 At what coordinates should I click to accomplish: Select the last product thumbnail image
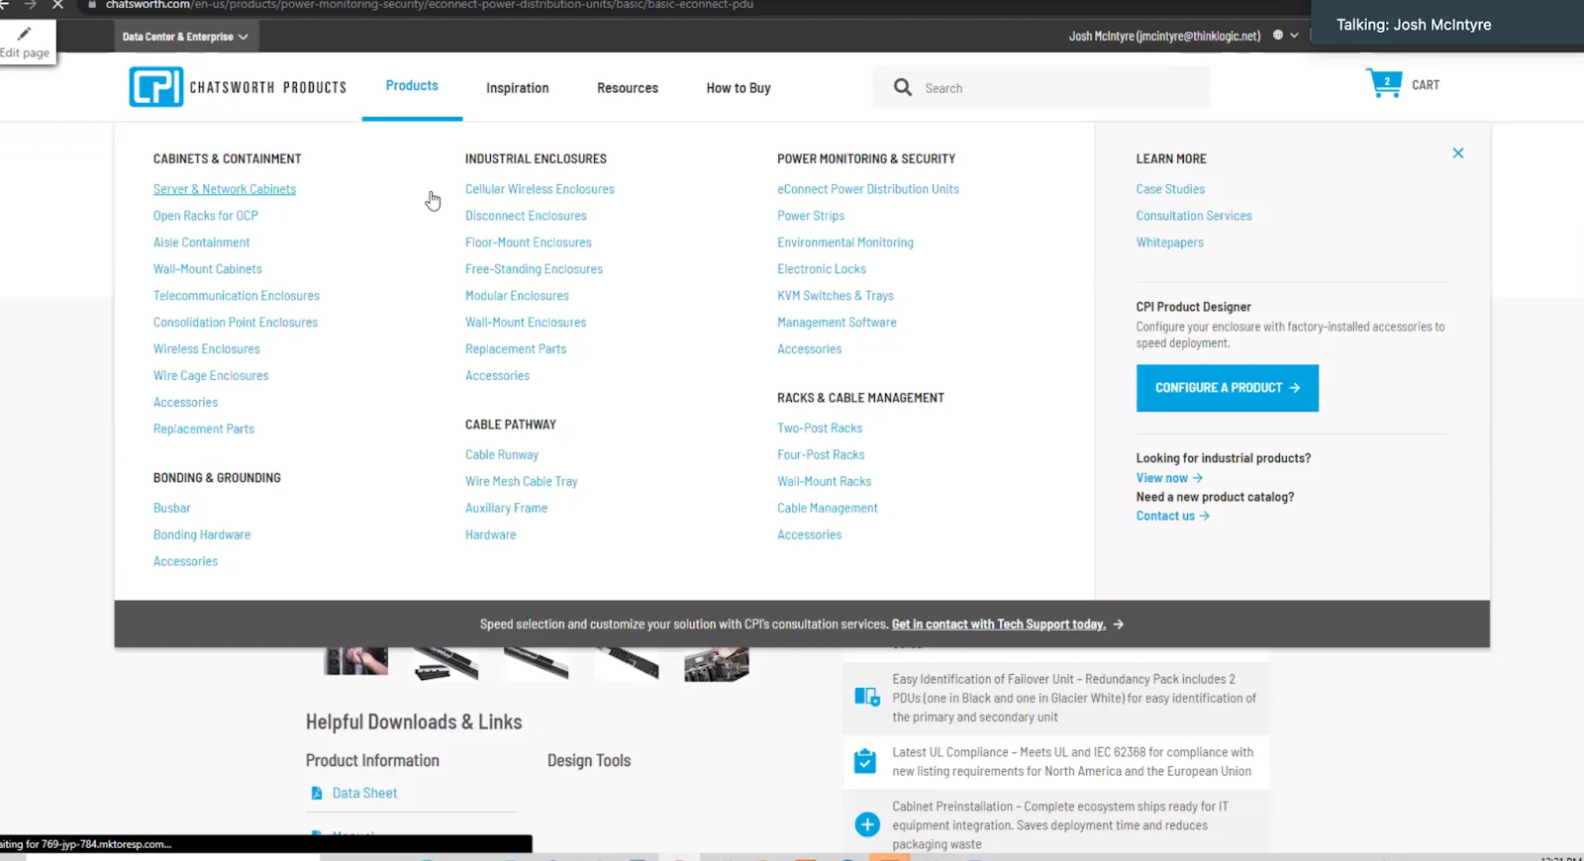717,664
